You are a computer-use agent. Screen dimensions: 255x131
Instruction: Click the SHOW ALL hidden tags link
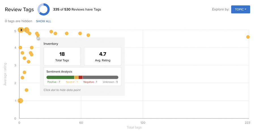coord(43,21)
